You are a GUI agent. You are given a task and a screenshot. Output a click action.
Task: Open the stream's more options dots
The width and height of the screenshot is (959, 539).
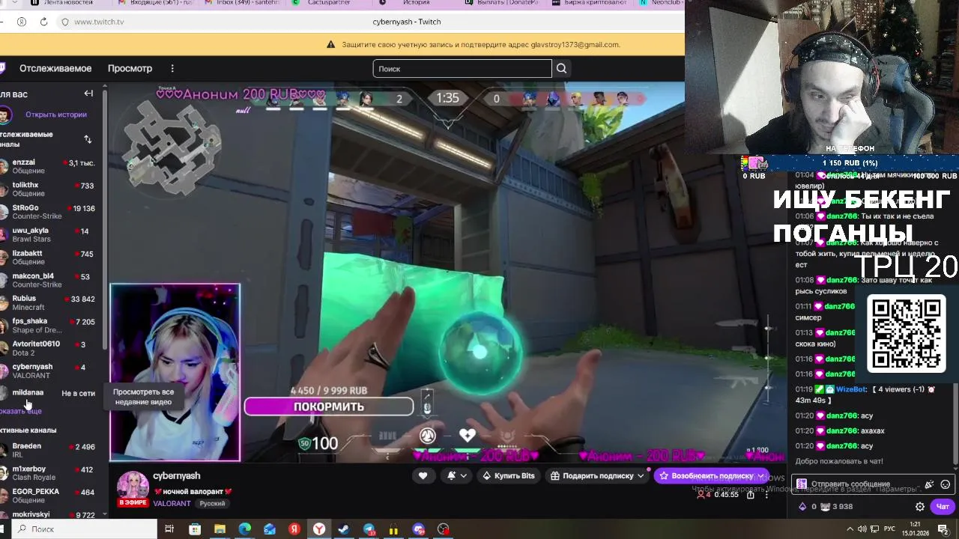[766, 494]
